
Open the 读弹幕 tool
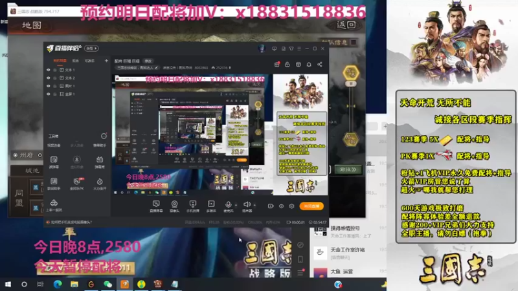[x=54, y=162]
